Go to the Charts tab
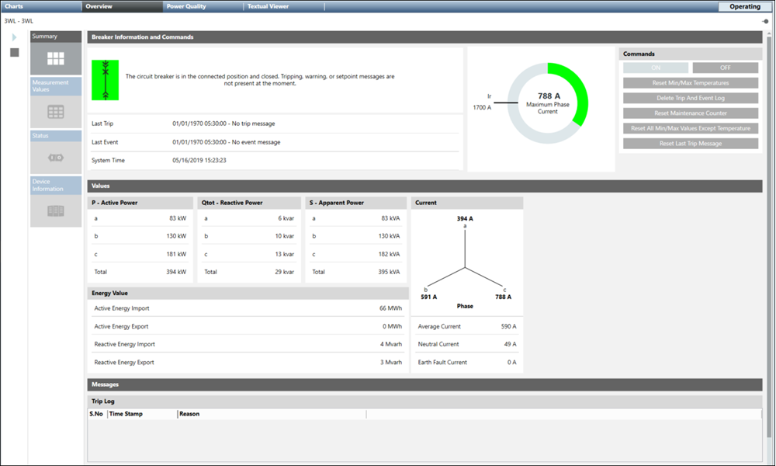The image size is (776, 466). [x=14, y=6]
